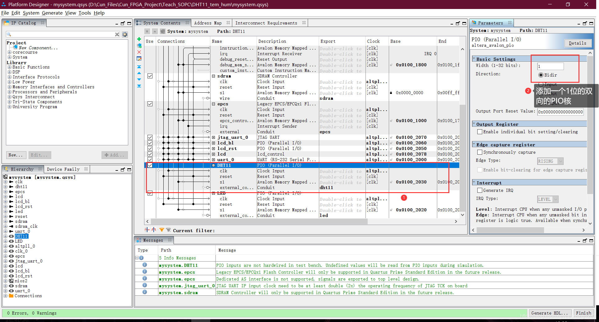599x322 pixels.
Task: Click the edit parameters pencil icon
Action: [x=139, y=59]
